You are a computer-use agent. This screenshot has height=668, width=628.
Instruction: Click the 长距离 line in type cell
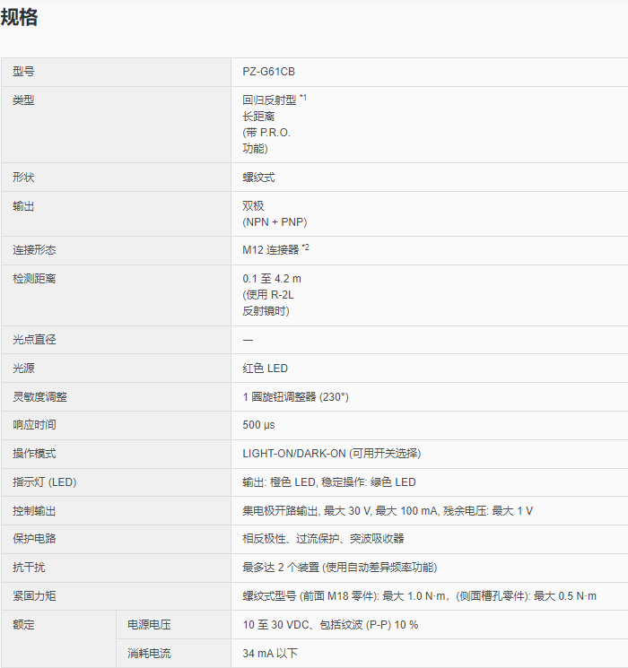click(x=258, y=117)
